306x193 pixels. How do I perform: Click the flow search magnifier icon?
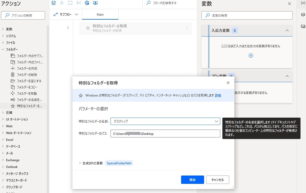click(148, 3)
